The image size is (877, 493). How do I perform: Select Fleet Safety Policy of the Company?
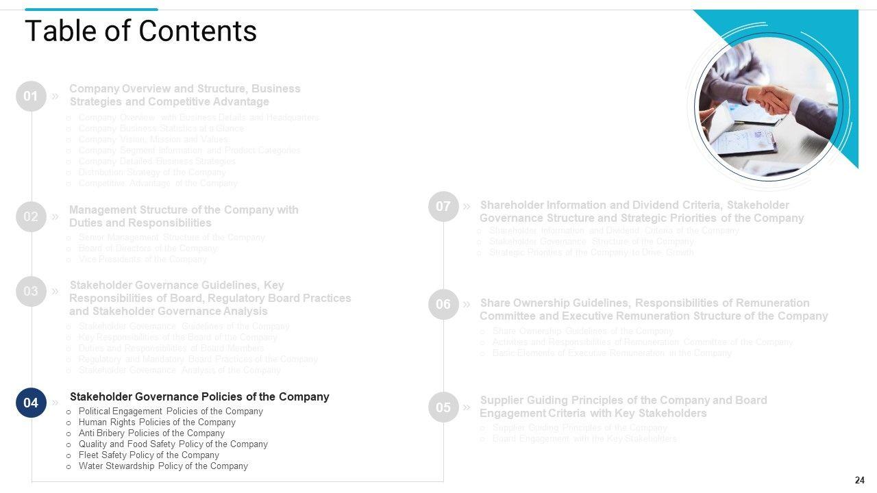[149, 455]
